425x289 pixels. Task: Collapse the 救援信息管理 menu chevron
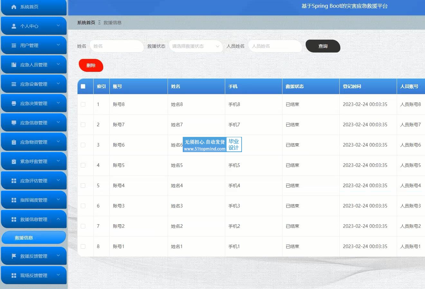pyautogui.click(x=58, y=219)
